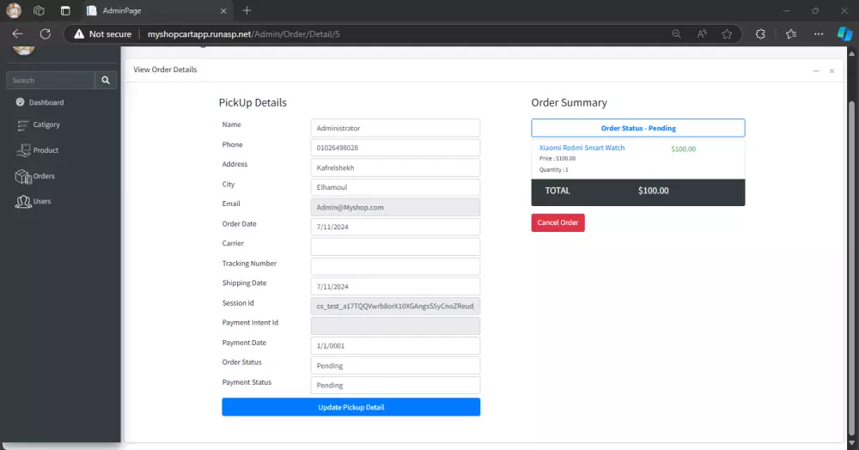The height and width of the screenshot is (450, 859).
Task: Open browser extensions puzzle icon
Action: click(x=760, y=33)
